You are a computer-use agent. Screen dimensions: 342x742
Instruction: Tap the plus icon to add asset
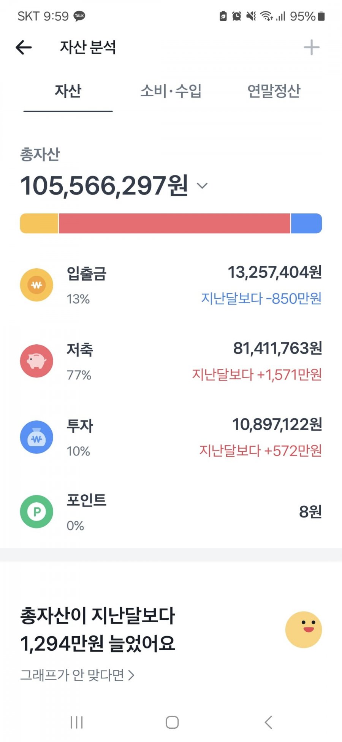tap(311, 48)
